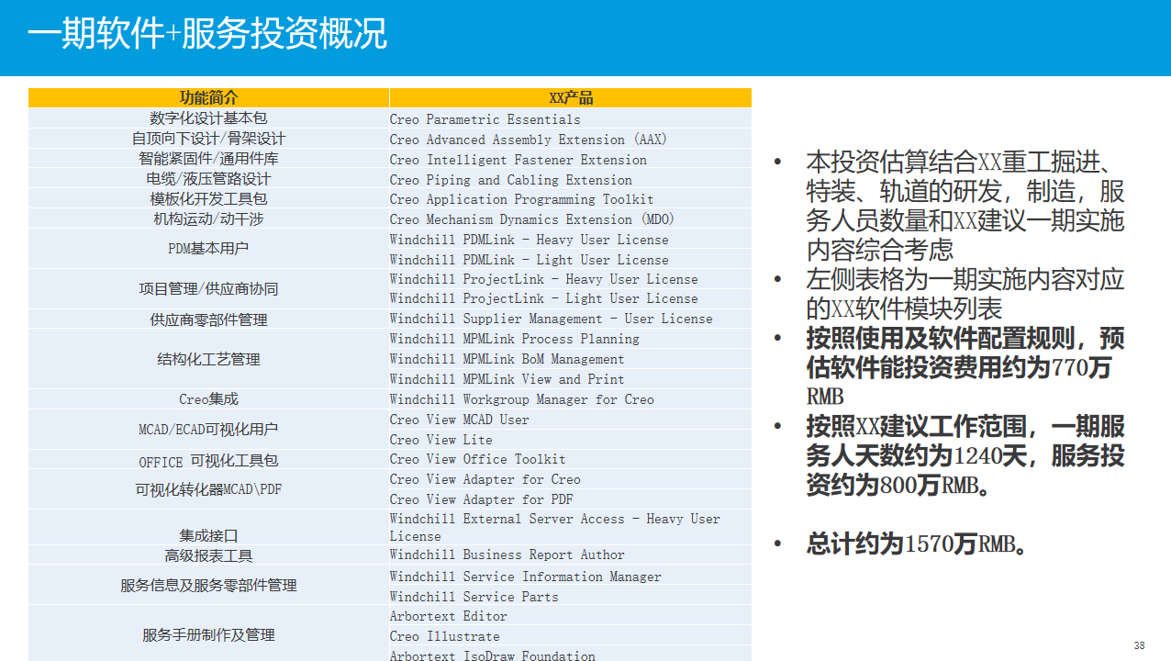Select the 数字化设计基本包 cell

pyautogui.click(x=208, y=118)
